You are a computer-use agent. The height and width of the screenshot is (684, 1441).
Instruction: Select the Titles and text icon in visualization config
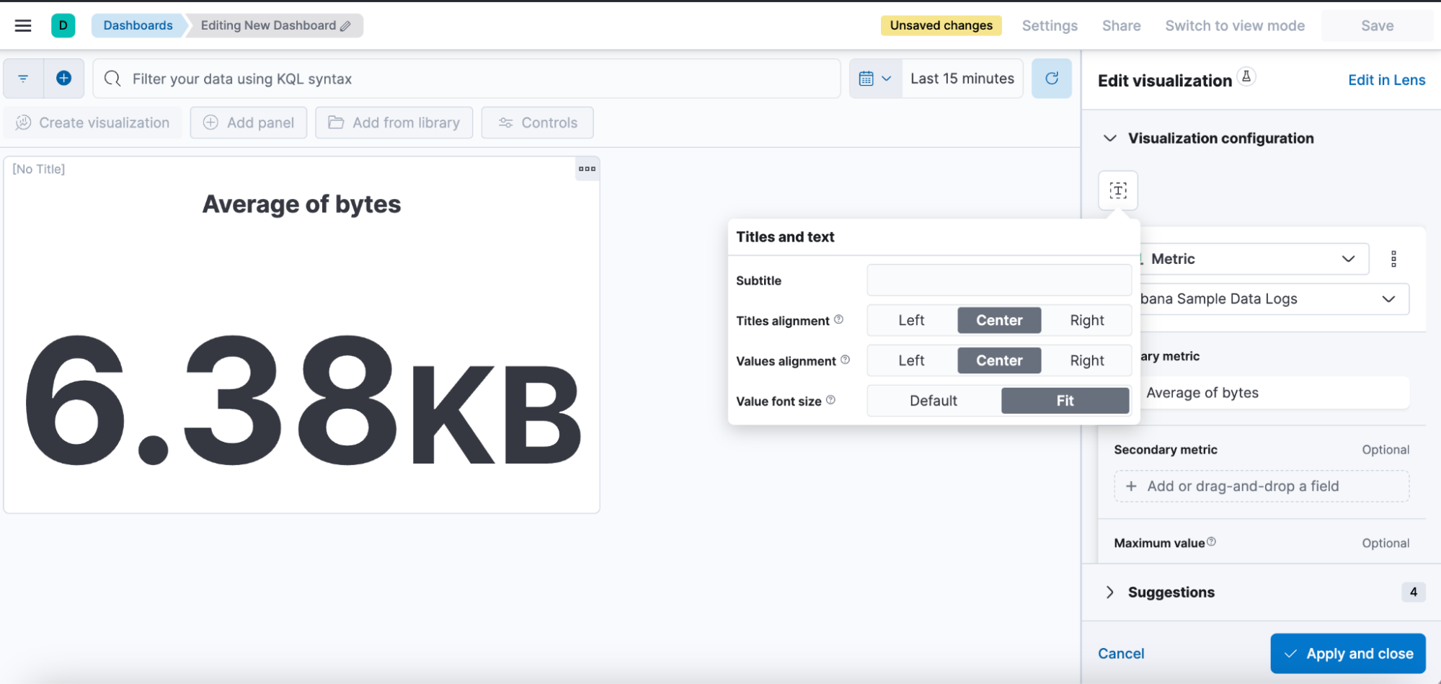(1117, 190)
